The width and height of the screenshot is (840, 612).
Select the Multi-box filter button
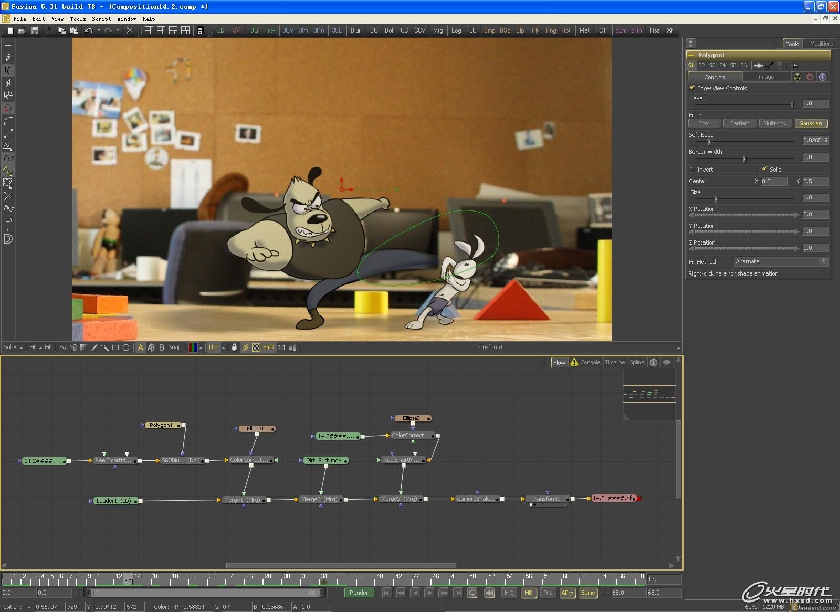coord(775,123)
